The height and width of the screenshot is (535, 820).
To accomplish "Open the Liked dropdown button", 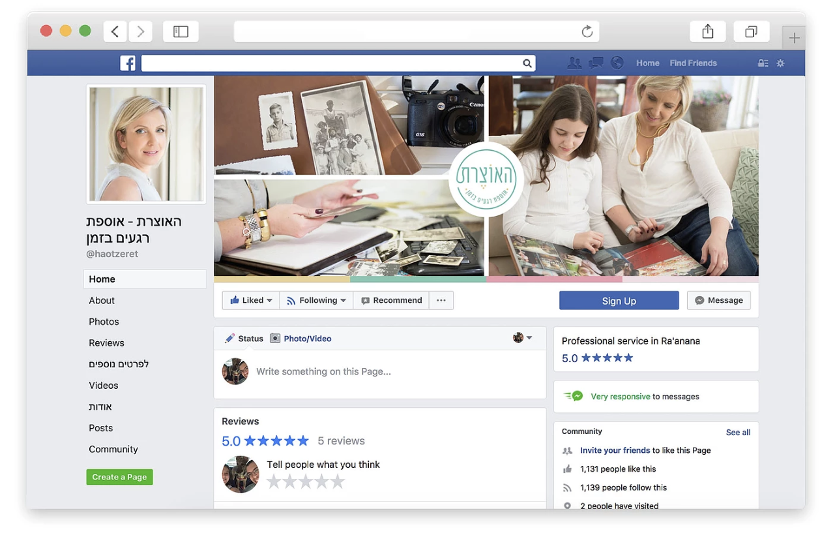I will [x=251, y=300].
